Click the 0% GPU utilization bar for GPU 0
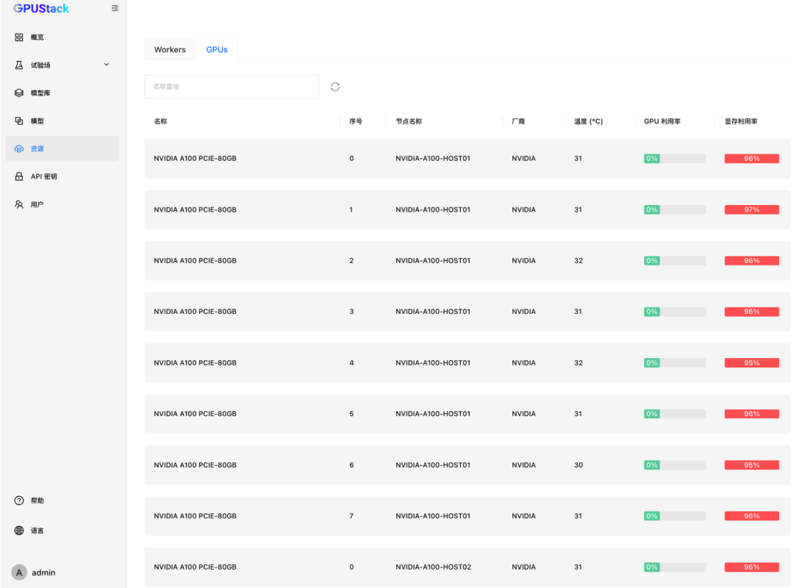The image size is (794, 588). click(674, 159)
